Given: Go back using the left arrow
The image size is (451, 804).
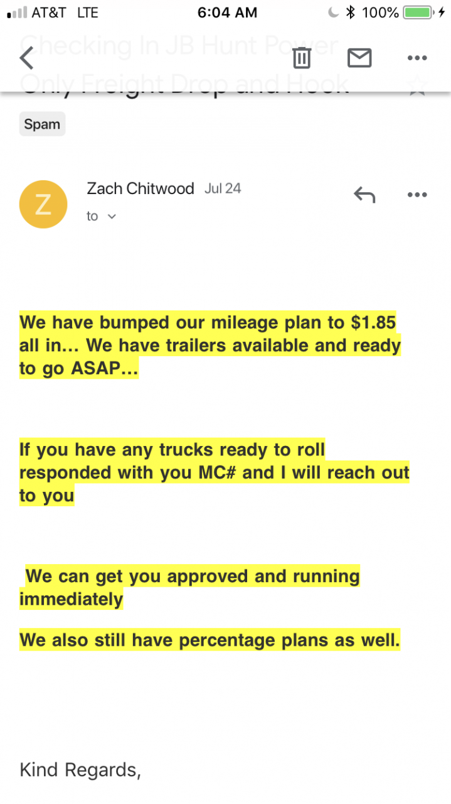Looking at the screenshot, I should click(26, 58).
